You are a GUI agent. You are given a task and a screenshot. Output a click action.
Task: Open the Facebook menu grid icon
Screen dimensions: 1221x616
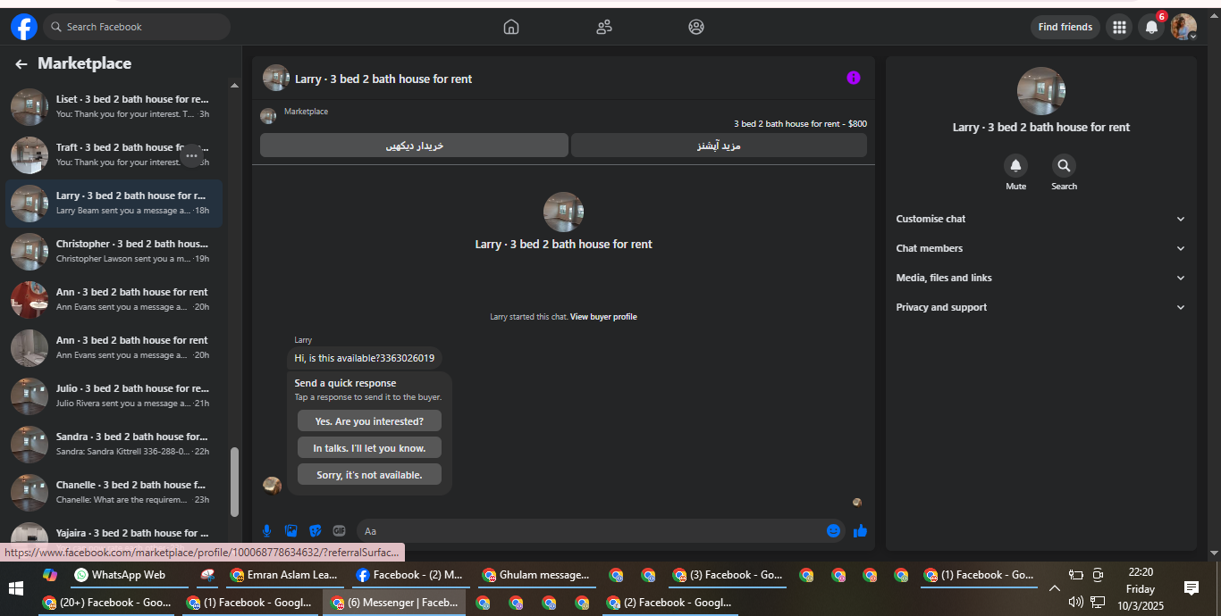pos(1119,27)
